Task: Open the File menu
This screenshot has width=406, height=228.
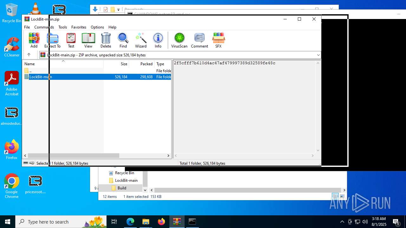Action: click(27, 27)
